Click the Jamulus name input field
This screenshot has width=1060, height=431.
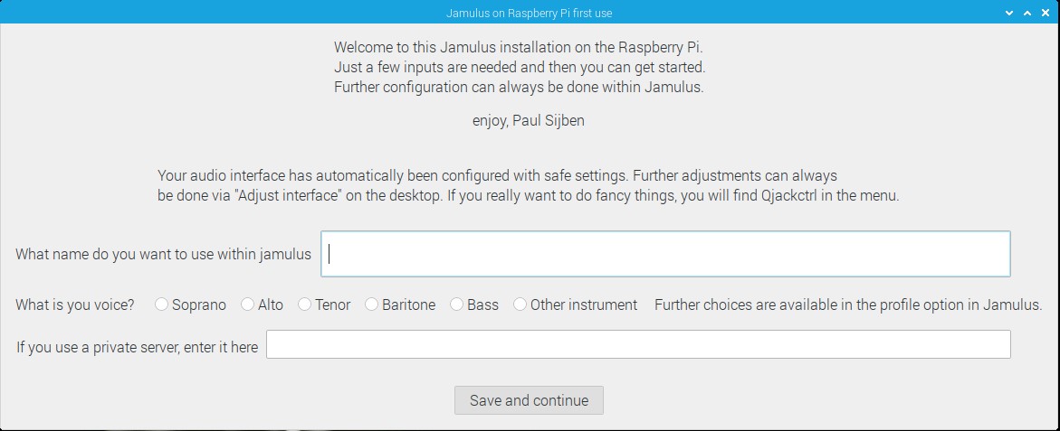[x=665, y=254]
